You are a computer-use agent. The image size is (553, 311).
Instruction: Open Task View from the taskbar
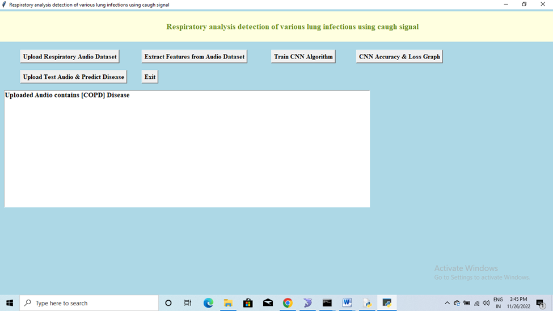188,303
